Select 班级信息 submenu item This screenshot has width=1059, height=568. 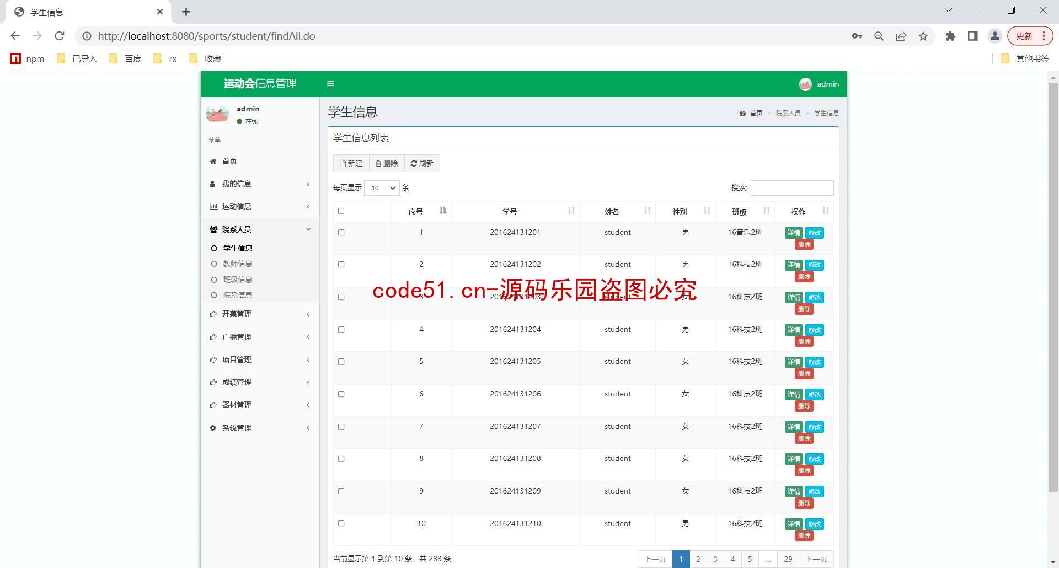tap(238, 280)
